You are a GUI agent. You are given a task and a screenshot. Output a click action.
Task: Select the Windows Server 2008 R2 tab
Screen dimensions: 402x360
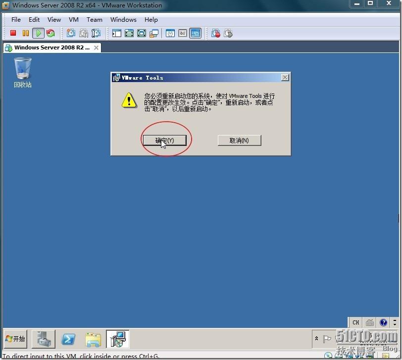coord(52,47)
